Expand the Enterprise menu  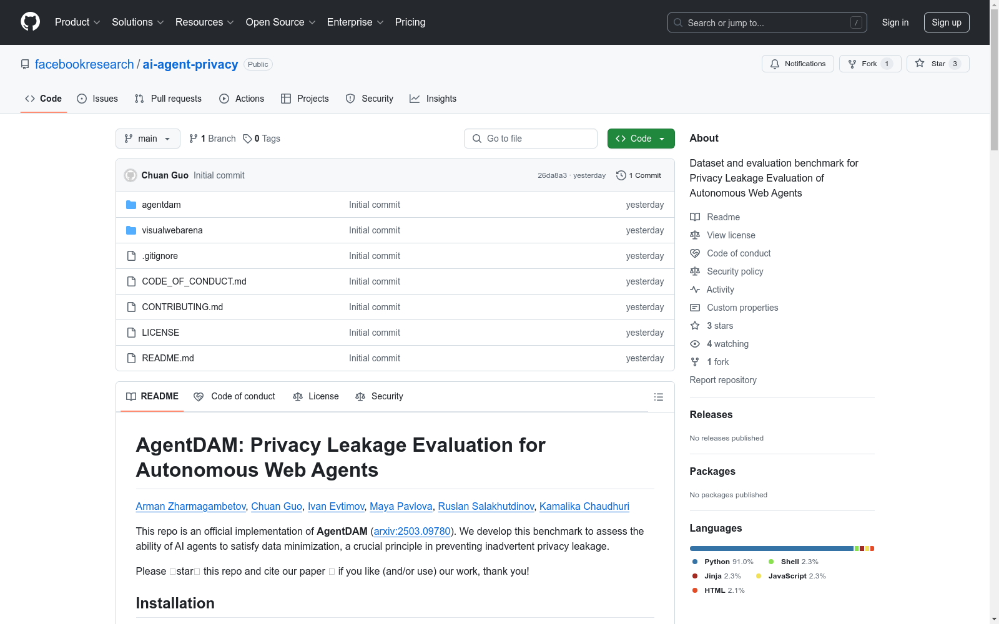coord(355,22)
